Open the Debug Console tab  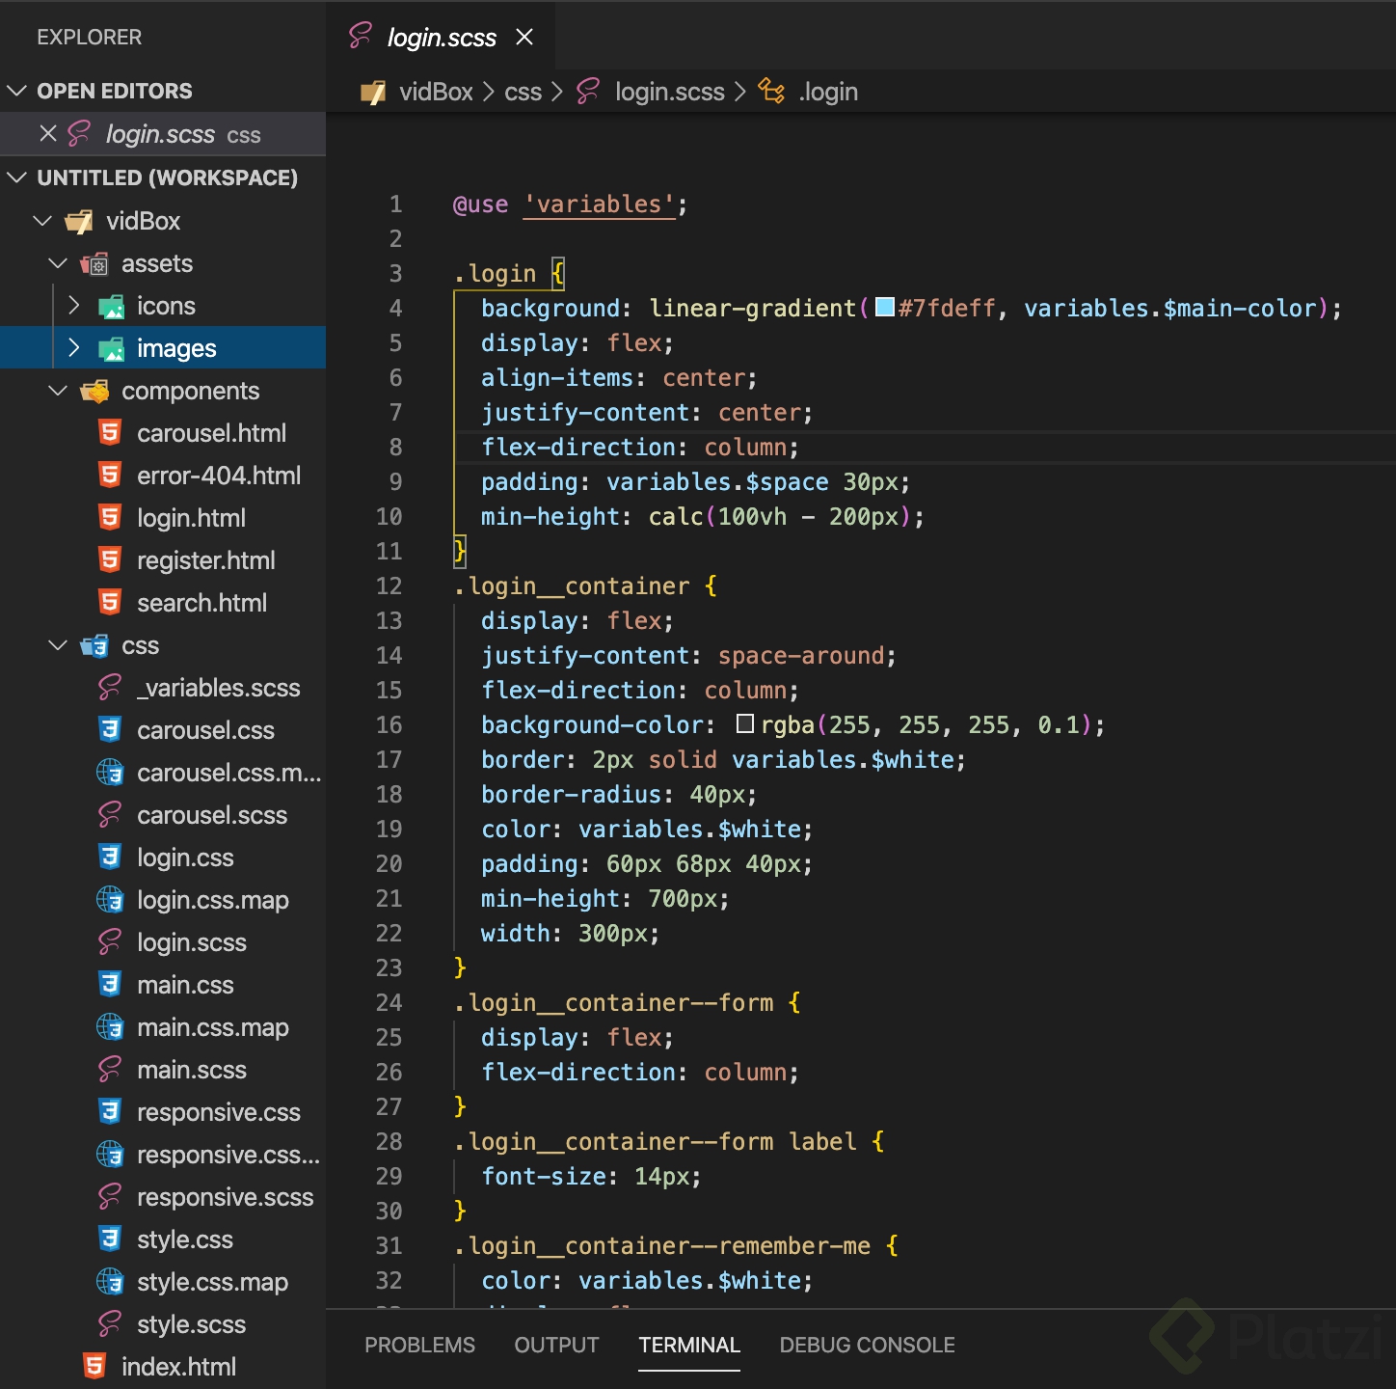tap(867, 1345)
